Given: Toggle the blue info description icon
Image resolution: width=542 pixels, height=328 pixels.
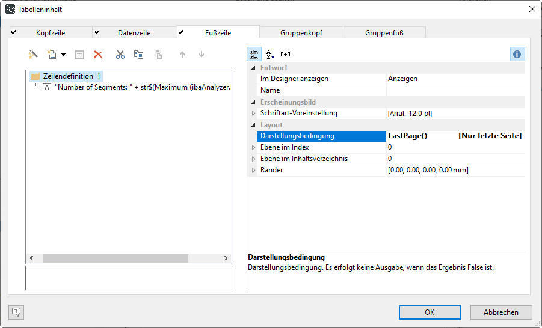Looking at the screenshot, I should click(517, 54).
